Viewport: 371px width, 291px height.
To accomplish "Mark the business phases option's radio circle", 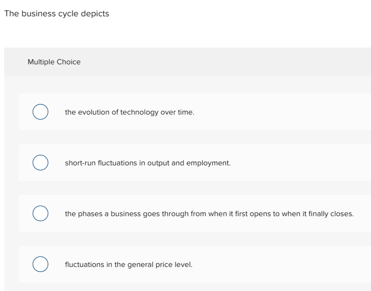I will pyautogui.click(x=40, y=214).
